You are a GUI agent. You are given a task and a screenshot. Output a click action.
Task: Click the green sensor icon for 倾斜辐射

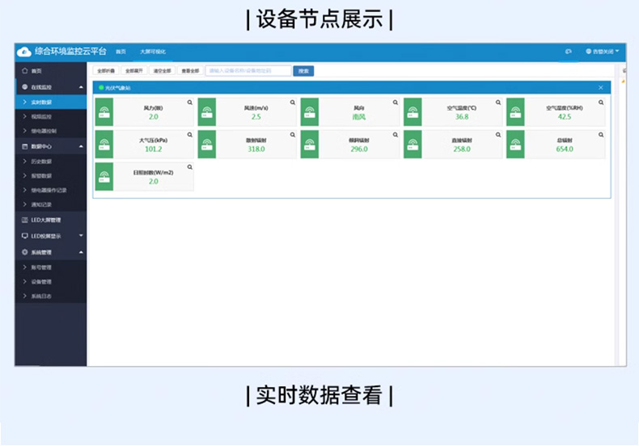[310, 145]
